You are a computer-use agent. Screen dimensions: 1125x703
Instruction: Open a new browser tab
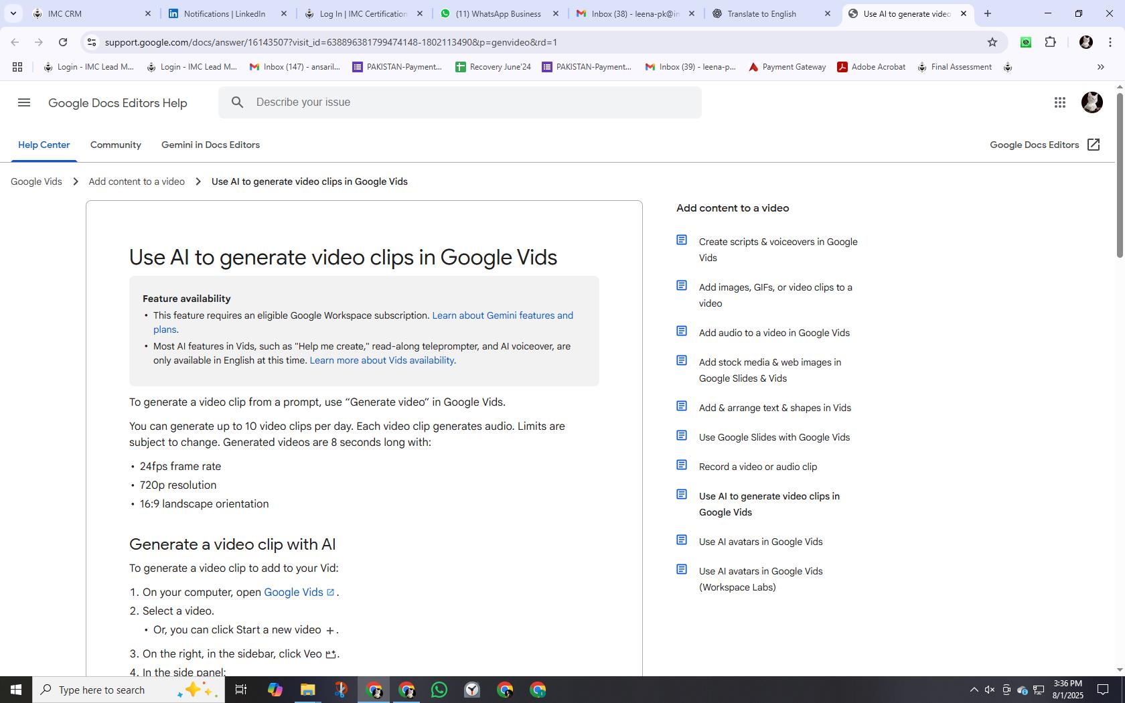pyautogui.click(x=987, y=13)
